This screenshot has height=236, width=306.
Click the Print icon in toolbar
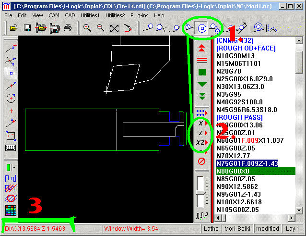[68, 28]
